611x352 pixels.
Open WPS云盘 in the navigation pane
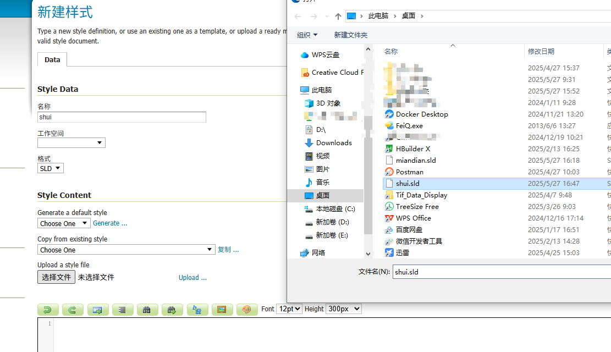(320, 55)
